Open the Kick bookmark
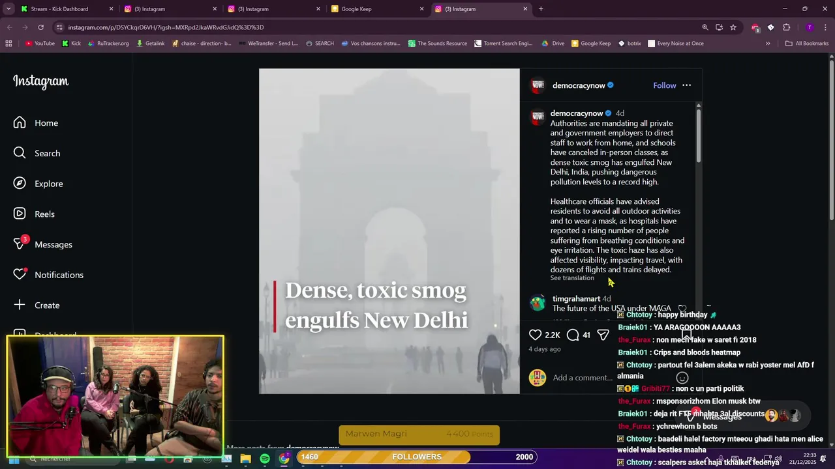Image resolution: width=835 pixels, height=469 pixels. [72, 44]
